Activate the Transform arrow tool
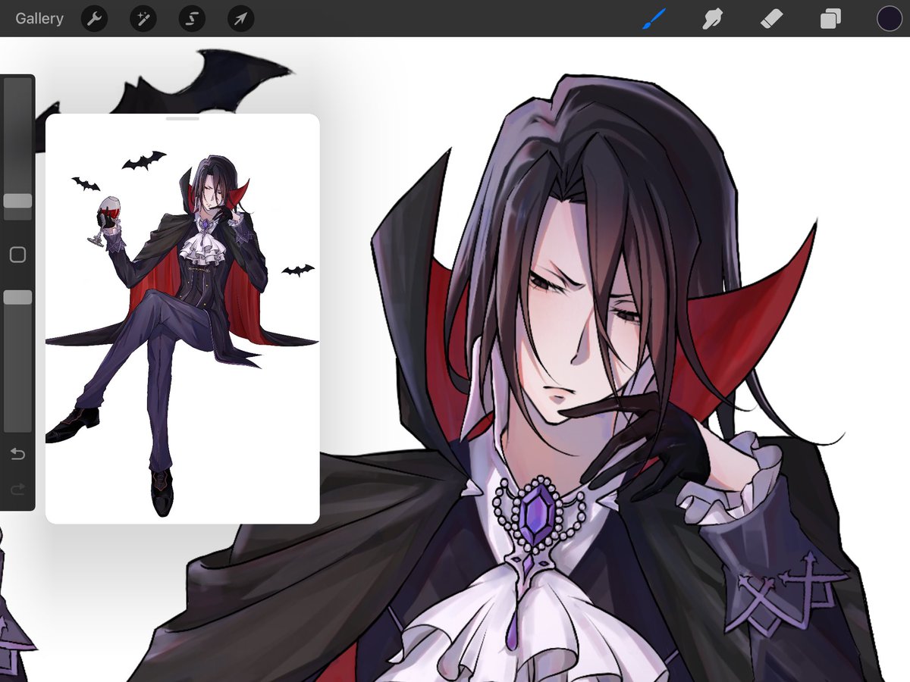The width and height of the screenshot is (910, 682). click(240, 18)
